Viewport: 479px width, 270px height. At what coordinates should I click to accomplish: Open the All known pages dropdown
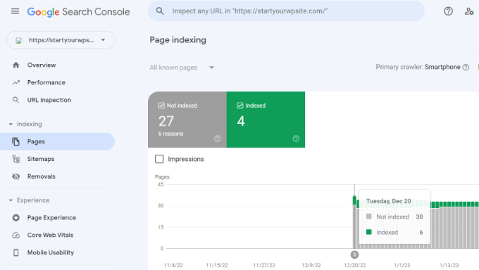coord(182,67)
